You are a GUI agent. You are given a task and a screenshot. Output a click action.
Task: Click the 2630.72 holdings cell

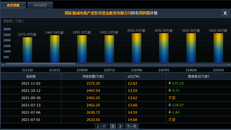tap(93, 112)
